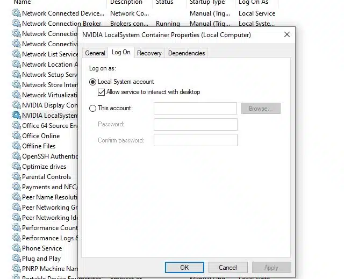344x279 pixels.
Task: Click OK to confirm service properties
Action: point(184,267)
